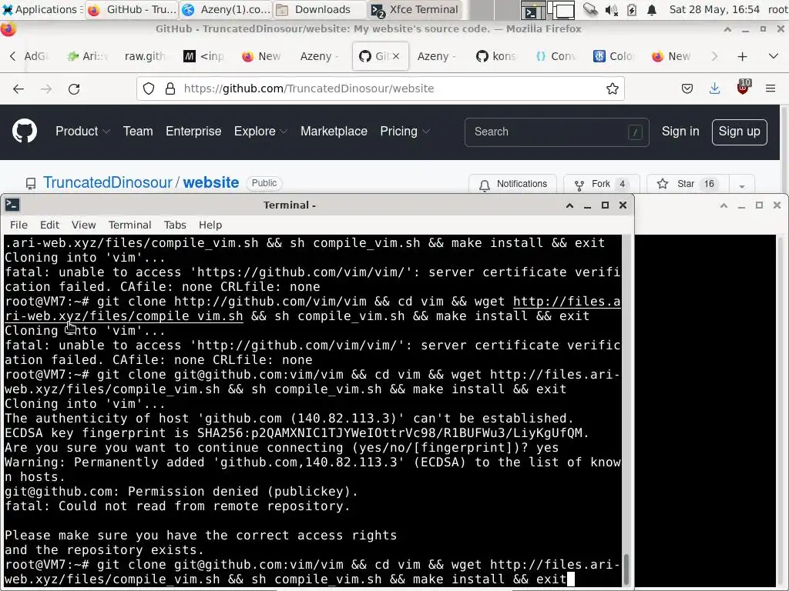Expand the Explore dropdown on GitHub
Screen dimensions: 789x591
[x=260, y=131]
